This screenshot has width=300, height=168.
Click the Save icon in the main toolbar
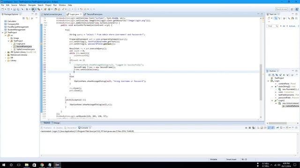tap(15, 9)
